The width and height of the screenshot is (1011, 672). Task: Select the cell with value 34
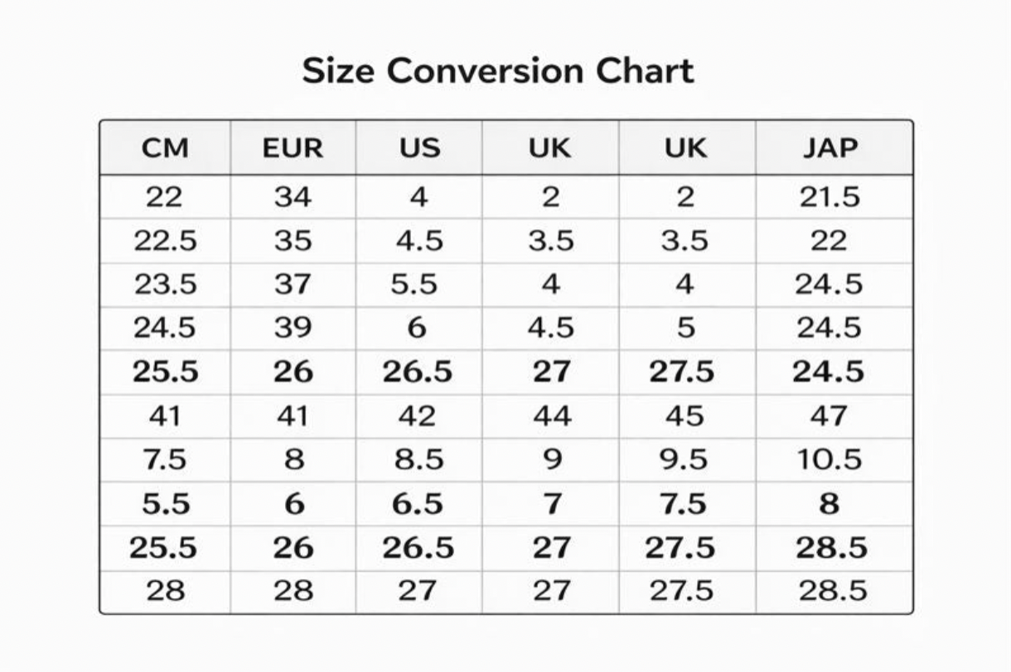(x=293, y=197)
